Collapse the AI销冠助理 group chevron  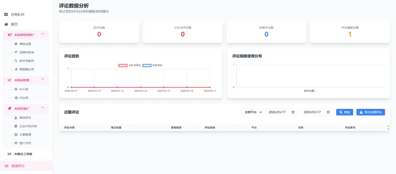point(43,79)
